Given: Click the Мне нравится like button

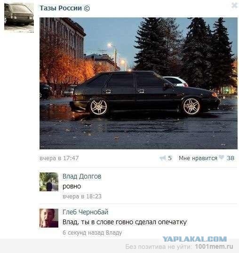Looking at the screenshot, I should (198, 158).
